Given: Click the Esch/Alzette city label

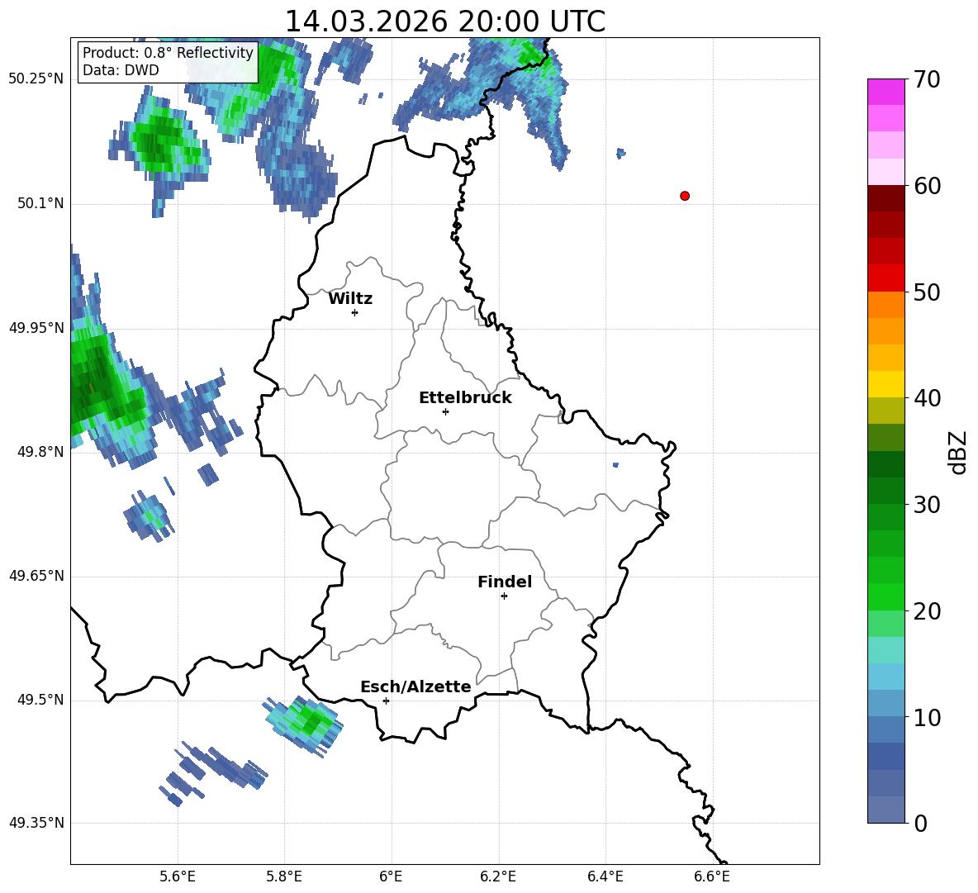Looking at the screenshot, I should (x=415, y=686).
